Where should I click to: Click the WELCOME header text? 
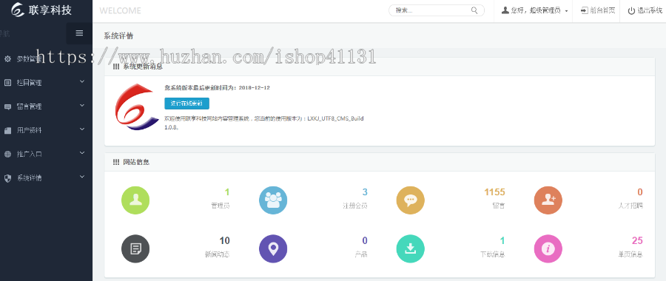coord(120,11)
